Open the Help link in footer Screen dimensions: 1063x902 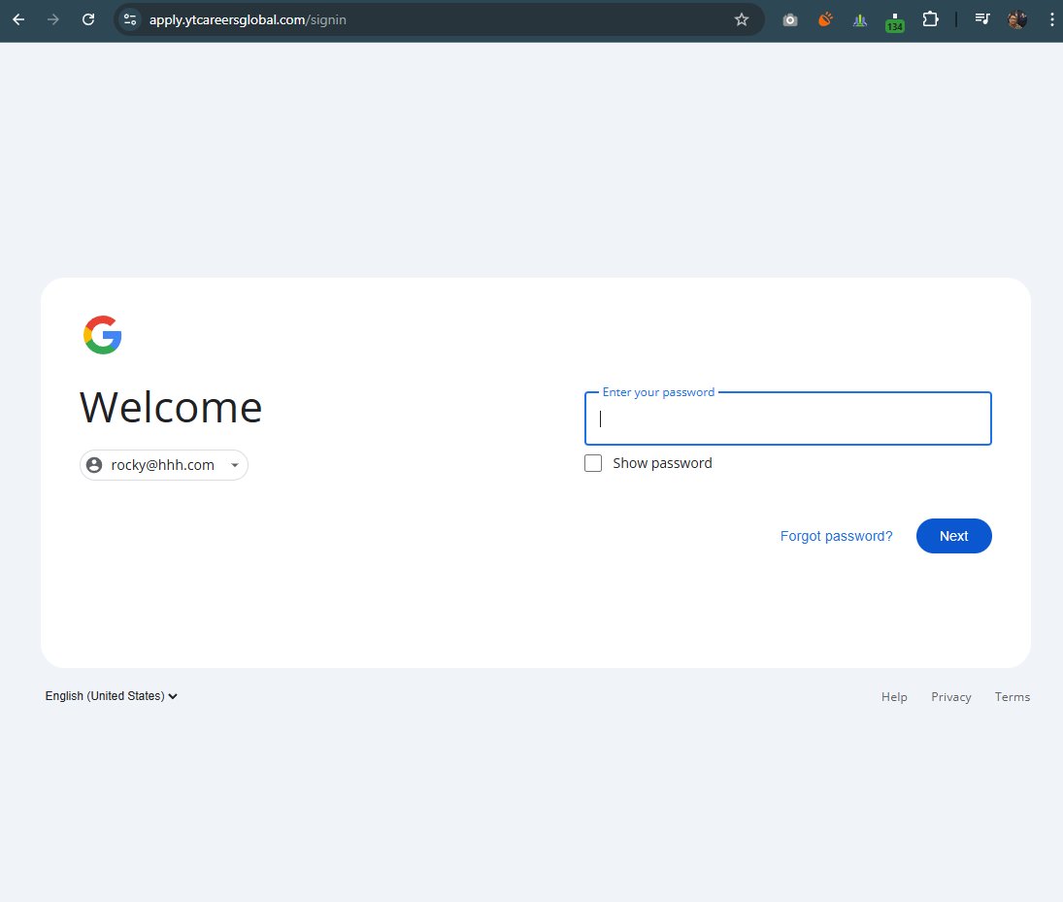pyautogui.click(x=894, y=697)
